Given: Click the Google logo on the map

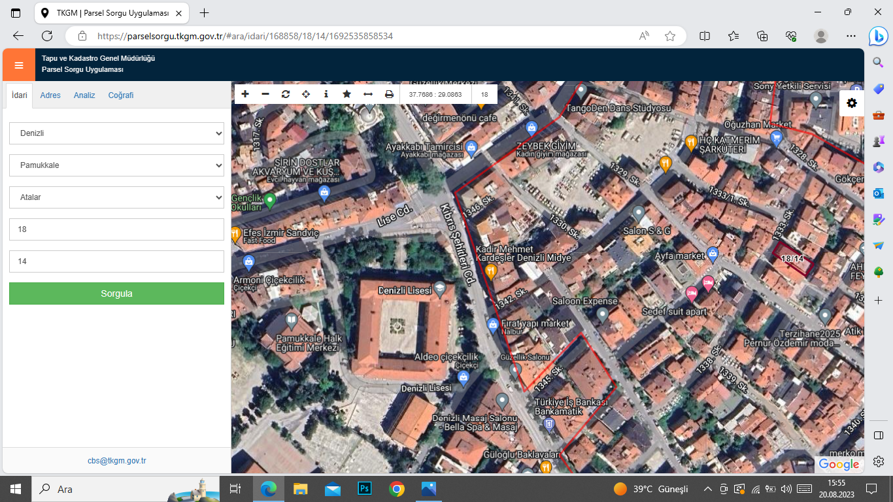Looking at the screenshot, I should pyautogui.click(x=839, y=464).
